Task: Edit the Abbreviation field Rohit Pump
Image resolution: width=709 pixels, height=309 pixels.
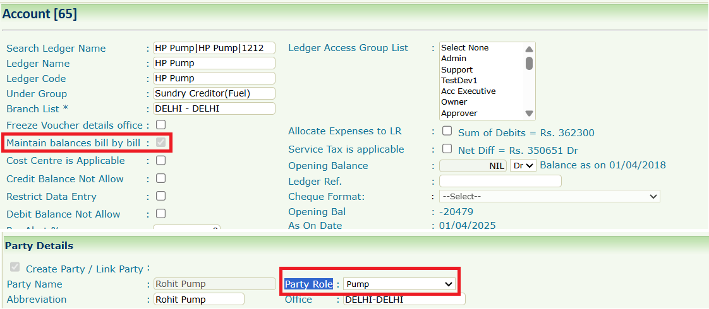Action: [199, 300]
